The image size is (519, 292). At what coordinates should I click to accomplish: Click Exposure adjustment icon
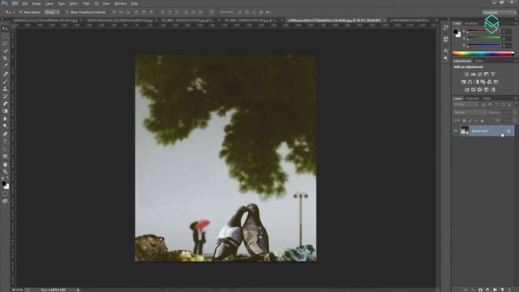[x=487, y=75]
